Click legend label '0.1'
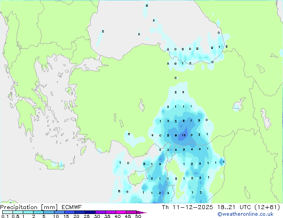 tap(5, 216)
